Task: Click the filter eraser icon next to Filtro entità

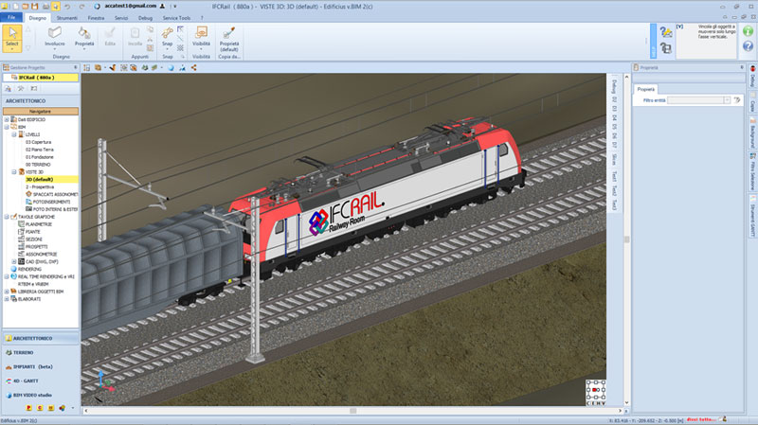Action: click(737, 100)
